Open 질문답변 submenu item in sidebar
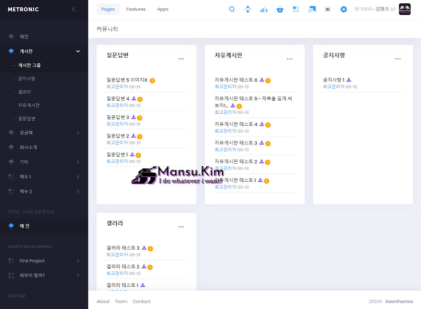The image size is (421, 309). coord(44,119)
